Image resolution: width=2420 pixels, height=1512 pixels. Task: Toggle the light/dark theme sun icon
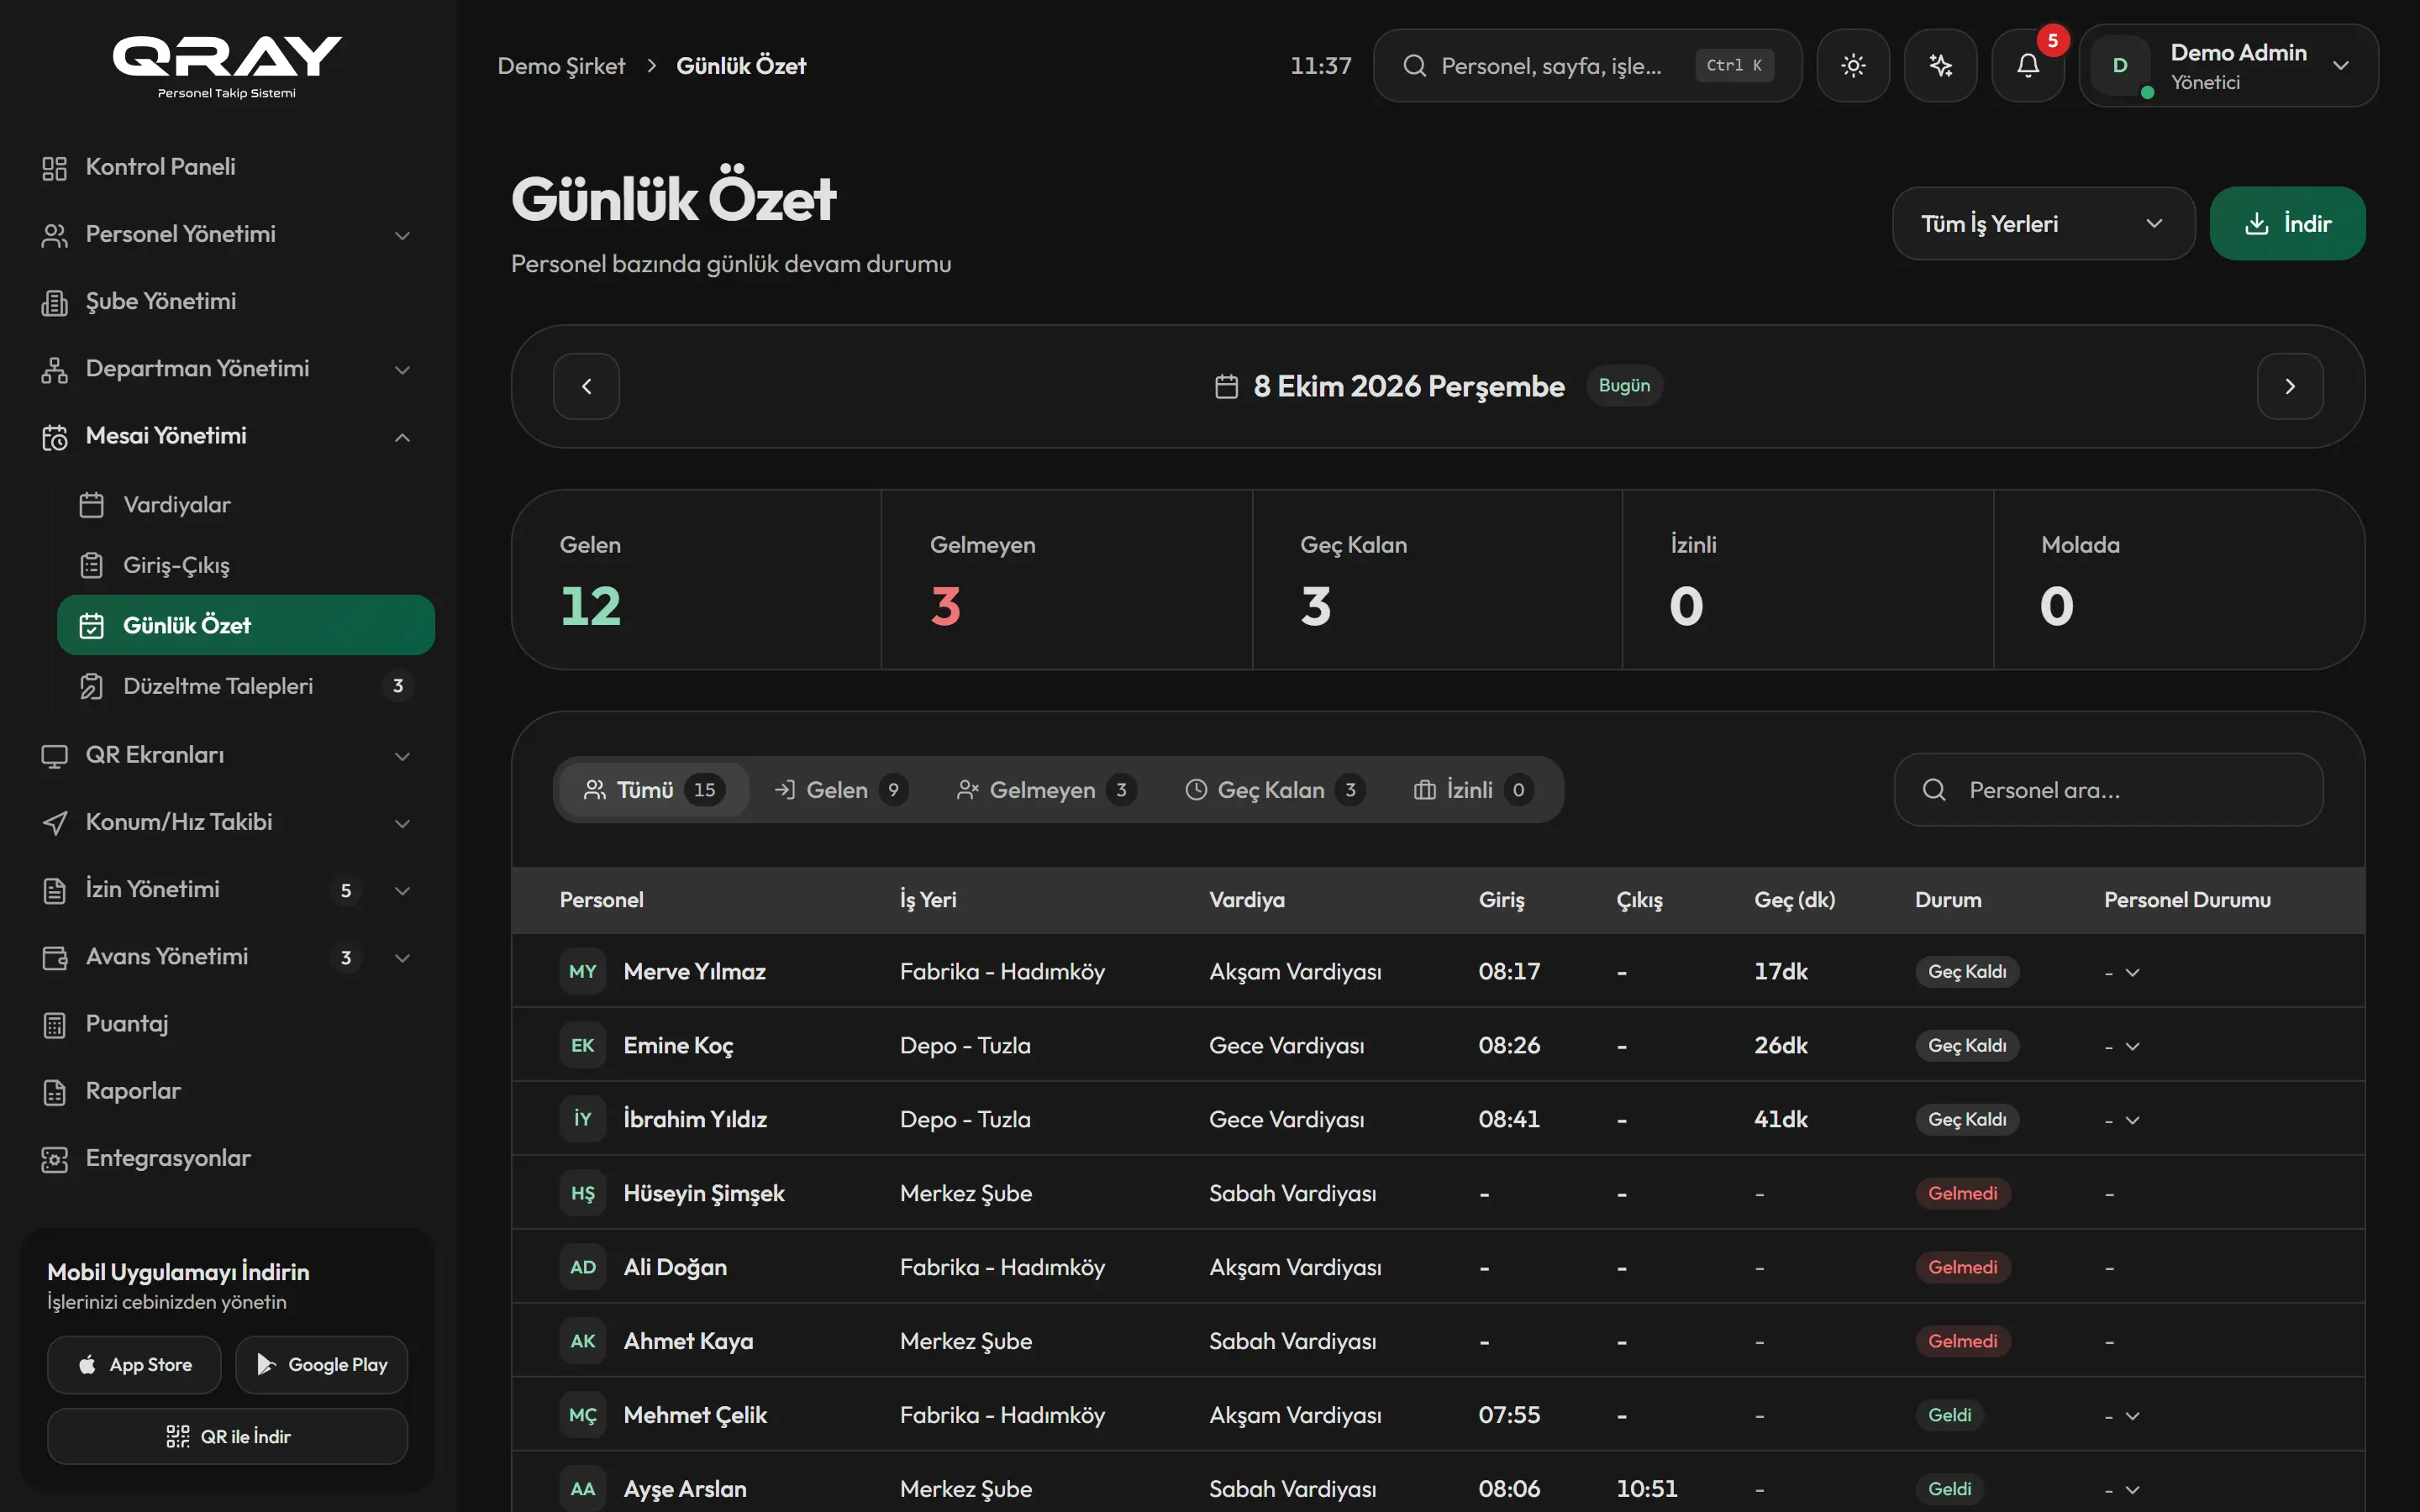coord(1853,66)
